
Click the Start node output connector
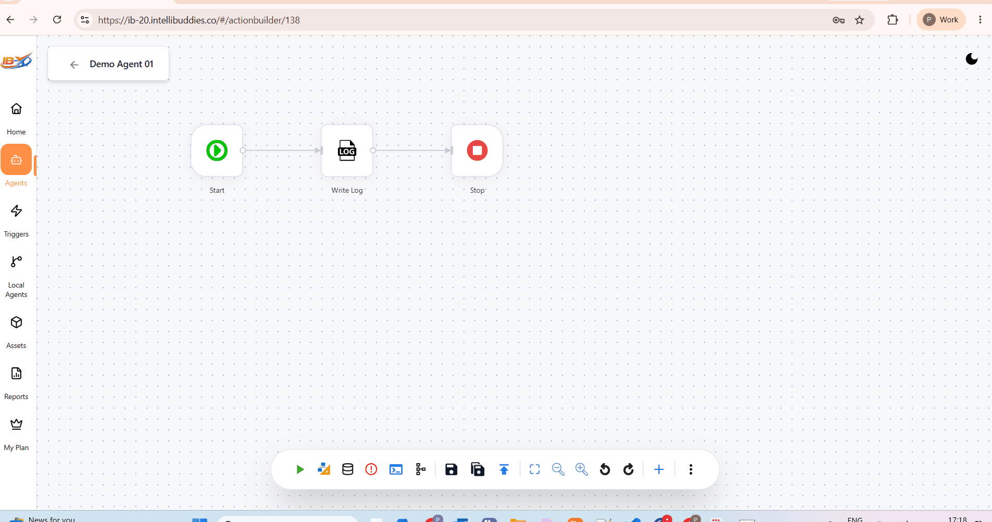[x=243, y=151]
